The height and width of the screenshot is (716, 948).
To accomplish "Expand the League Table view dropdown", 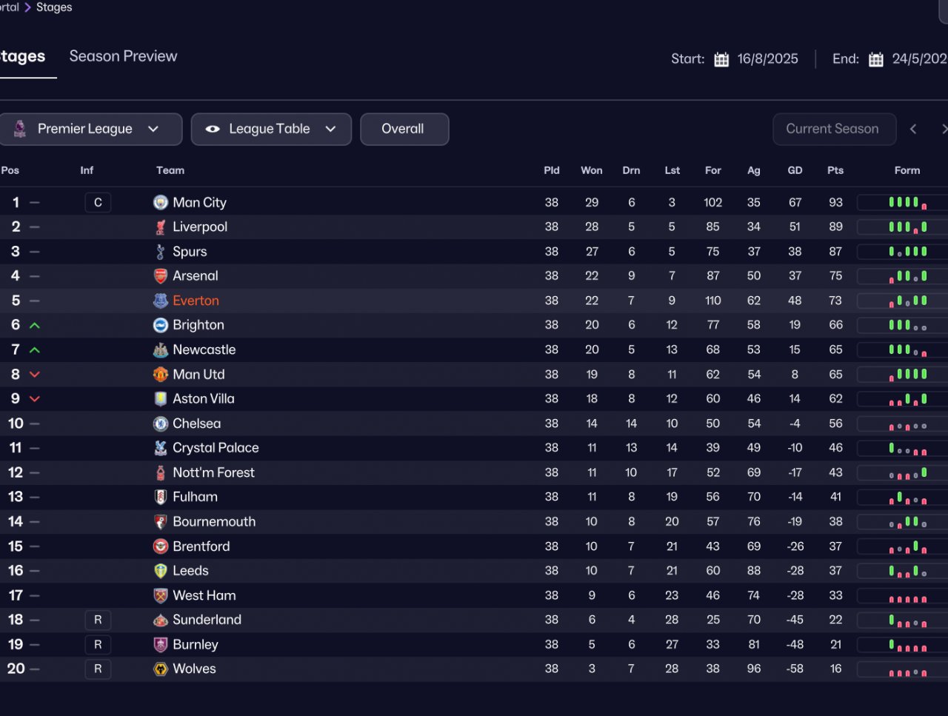I will click(271, 129).
